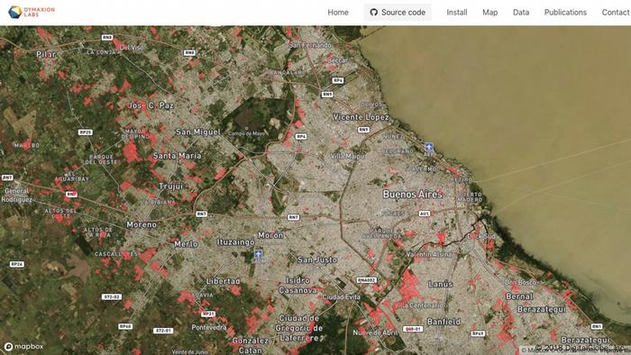
Task: Open the Home page link
Action: pyautogui.click(x=338, y=13)
